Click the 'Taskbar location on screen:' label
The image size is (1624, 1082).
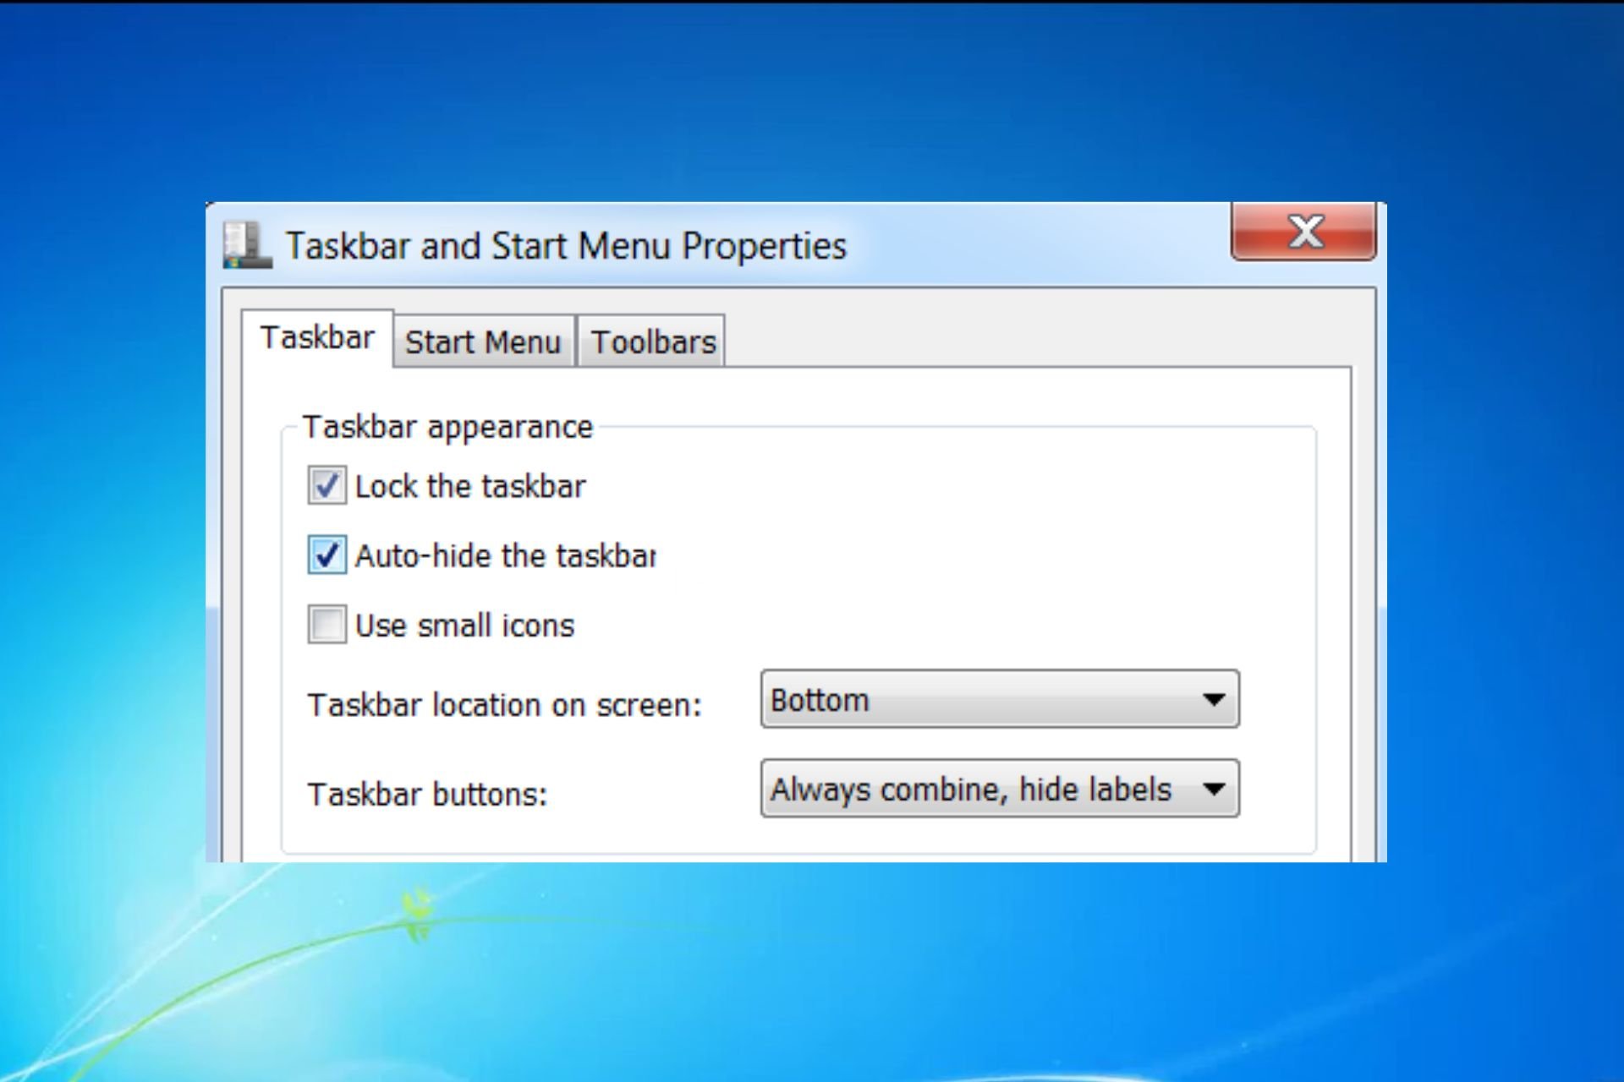tap(505, 705)
